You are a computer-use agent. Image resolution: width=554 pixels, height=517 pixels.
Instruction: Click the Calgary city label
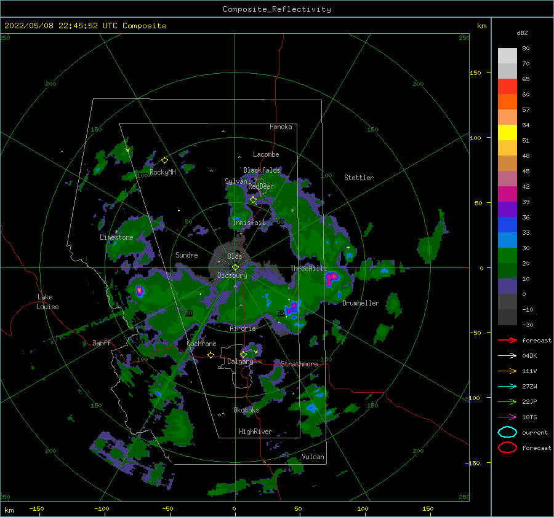point(240,361)
